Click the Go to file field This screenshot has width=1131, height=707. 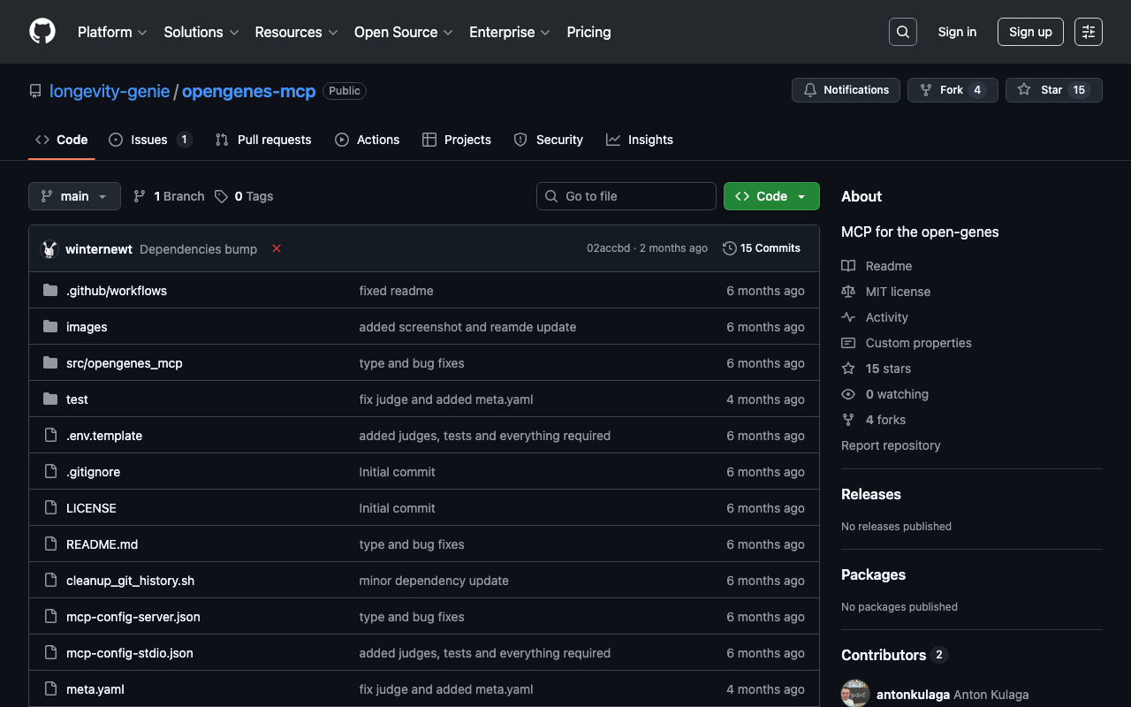[626, 196]
